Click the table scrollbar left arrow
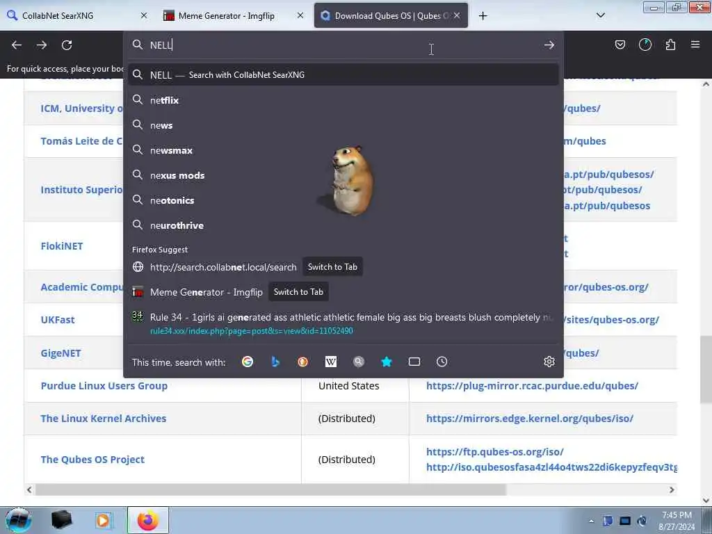Screen dimensions: 712x534 pos(29,489)
